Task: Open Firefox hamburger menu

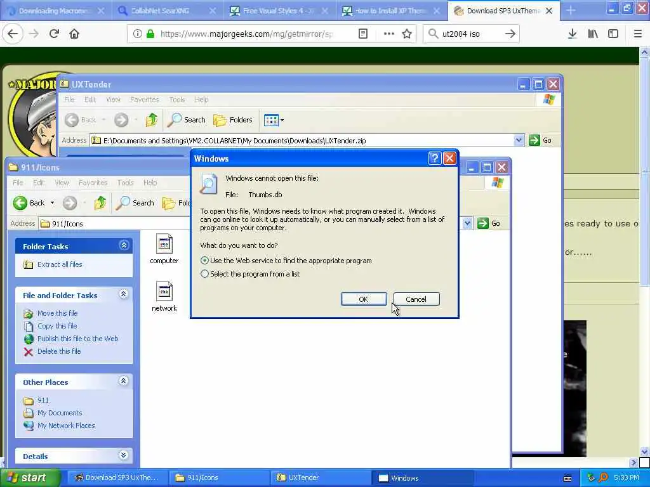Action: coord(637,34)
